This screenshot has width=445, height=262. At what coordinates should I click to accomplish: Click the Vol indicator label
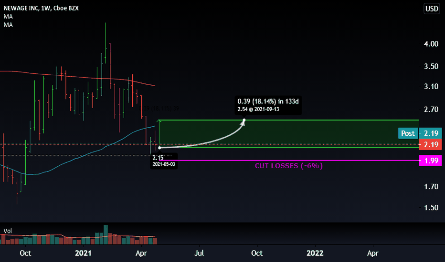click(8, 231)
